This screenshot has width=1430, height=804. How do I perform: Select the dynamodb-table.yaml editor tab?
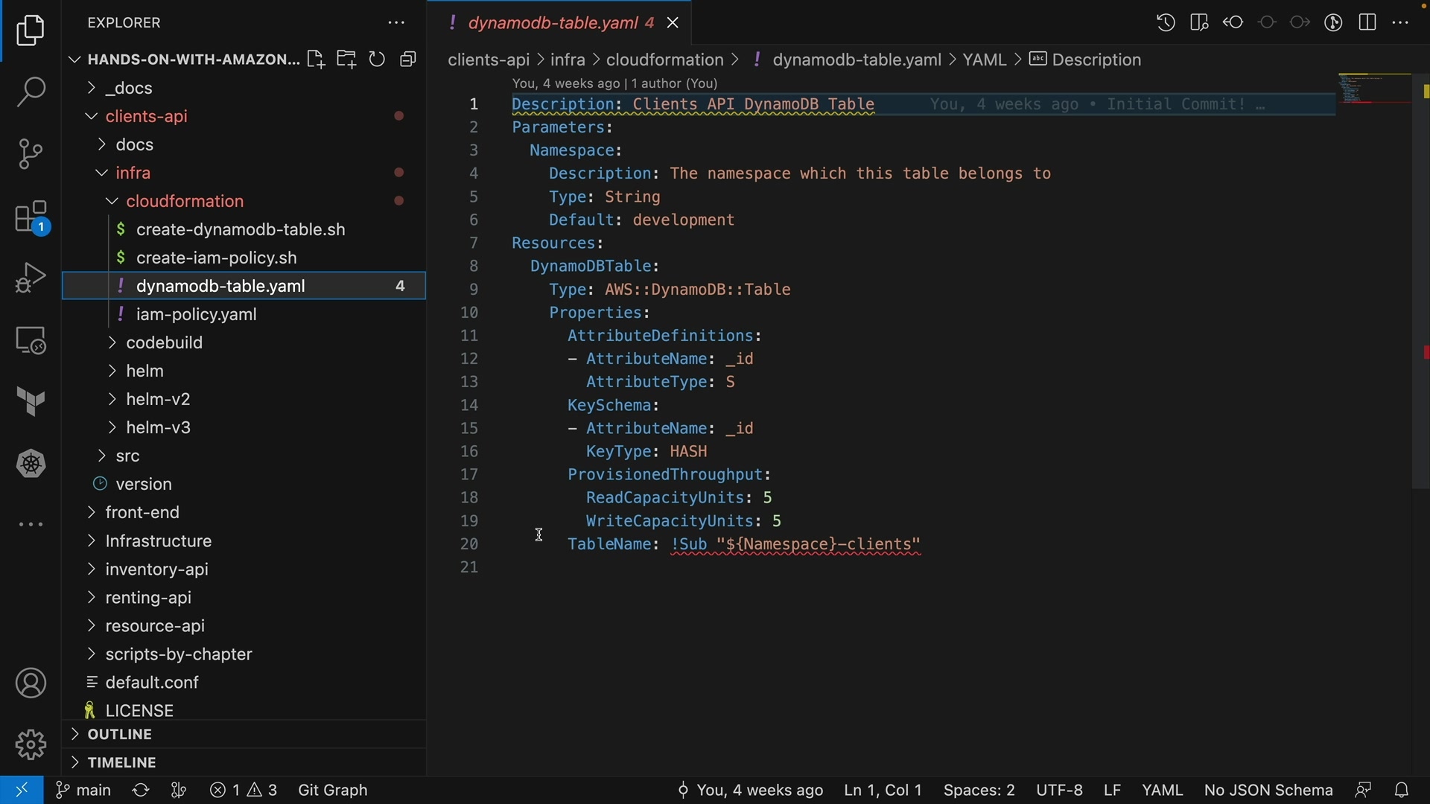coord(551,23)
